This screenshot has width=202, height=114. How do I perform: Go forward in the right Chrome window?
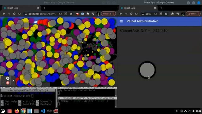pos(126,14)
